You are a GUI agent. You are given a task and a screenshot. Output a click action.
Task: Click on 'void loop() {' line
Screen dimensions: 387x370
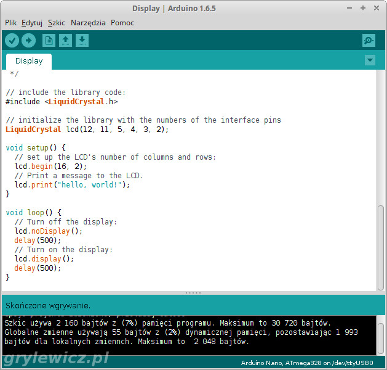(34, 213)
